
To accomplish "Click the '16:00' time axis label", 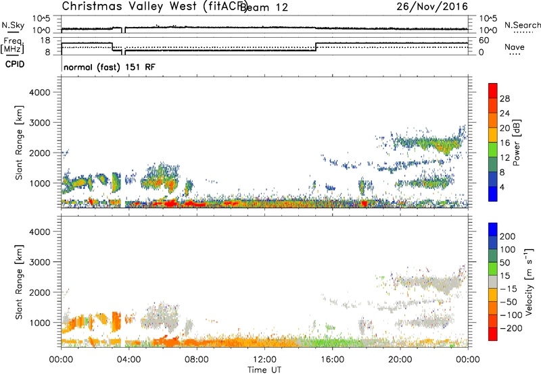I will click(332, 360).
